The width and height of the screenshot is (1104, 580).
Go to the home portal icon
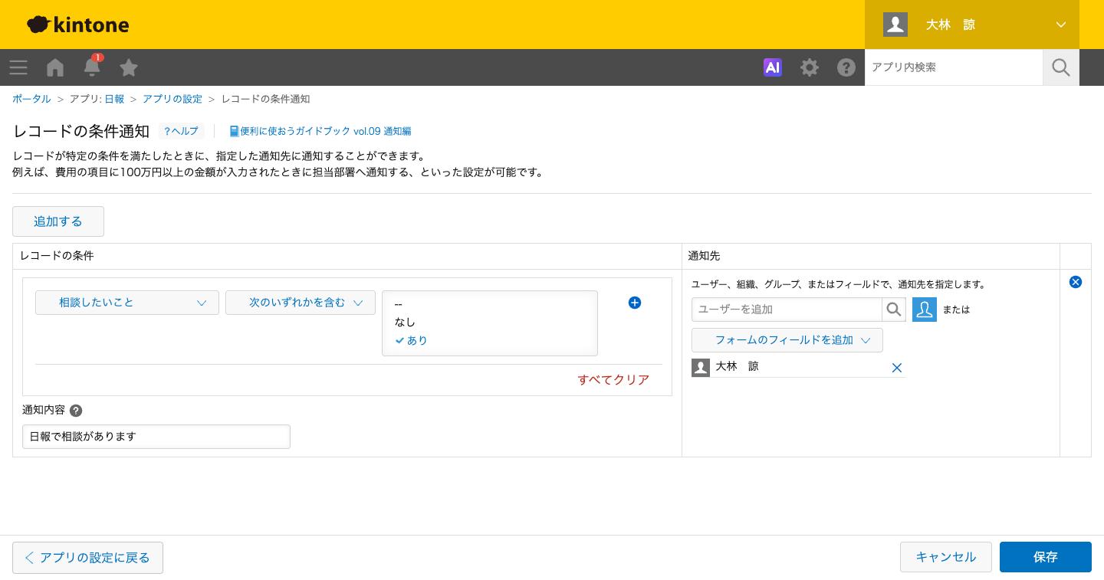coord(55,67)
